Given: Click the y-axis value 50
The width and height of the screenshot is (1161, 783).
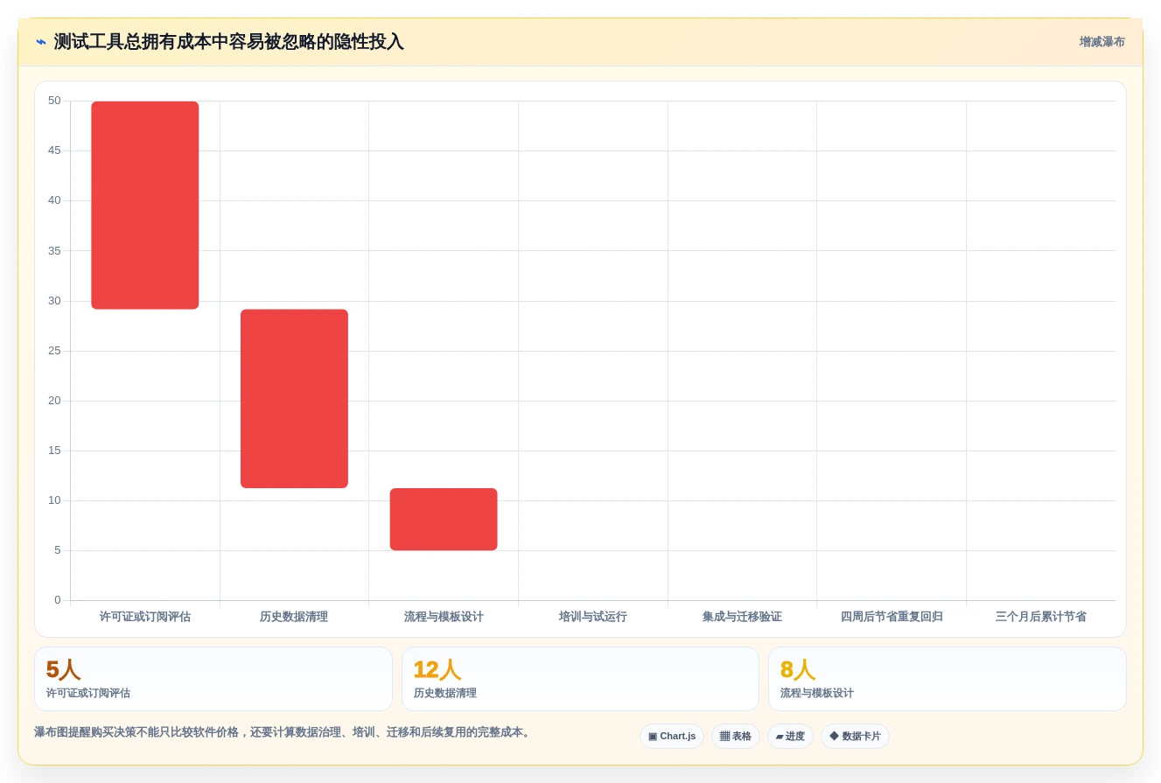Looking at the screenshot, I should tap(54, 101).
